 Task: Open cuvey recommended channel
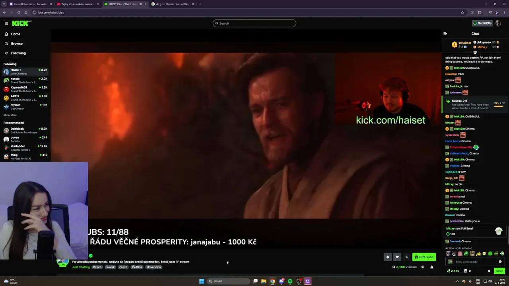point(25,139)
